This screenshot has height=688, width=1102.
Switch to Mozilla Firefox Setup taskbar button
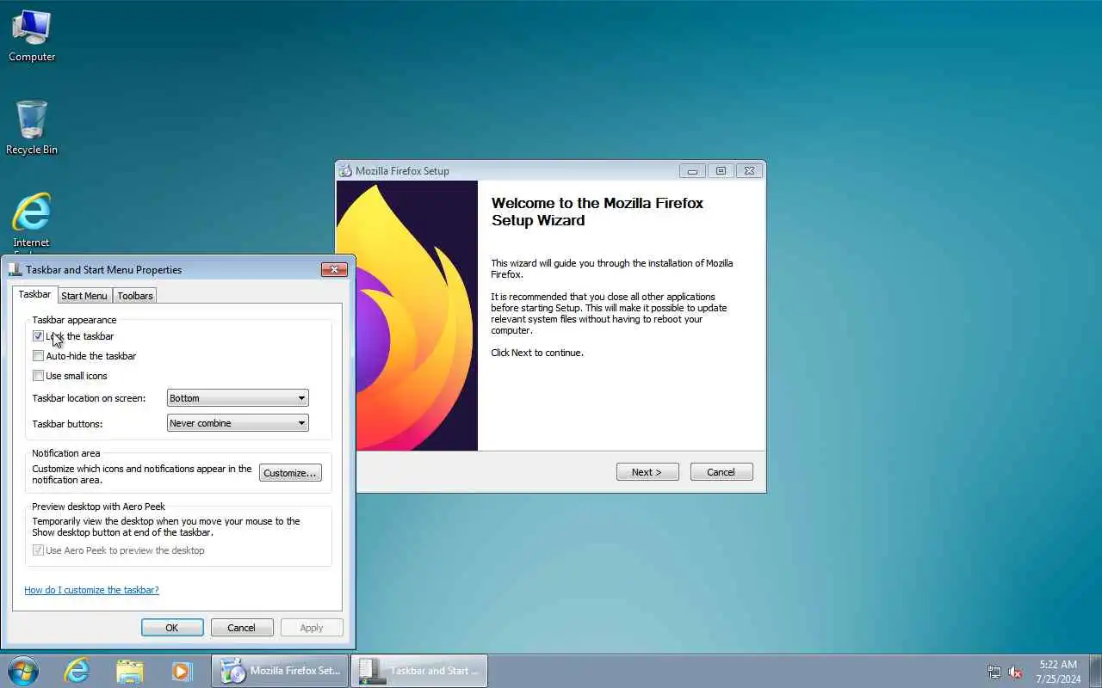tap(280, 671)
